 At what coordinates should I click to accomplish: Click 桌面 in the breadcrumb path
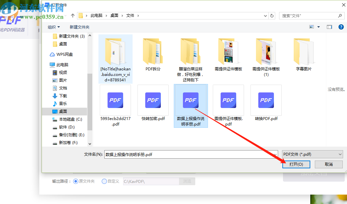(x=115, y=15)
